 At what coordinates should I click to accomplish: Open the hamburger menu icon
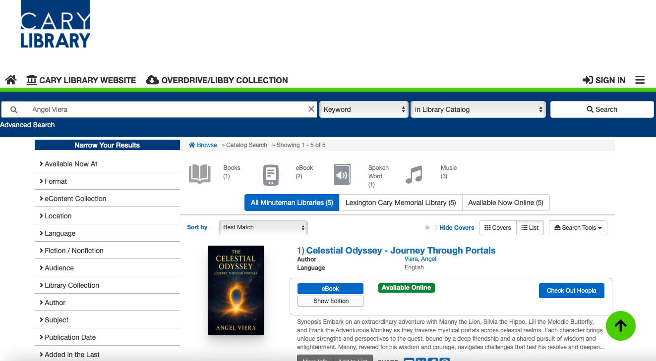[640, 80]
